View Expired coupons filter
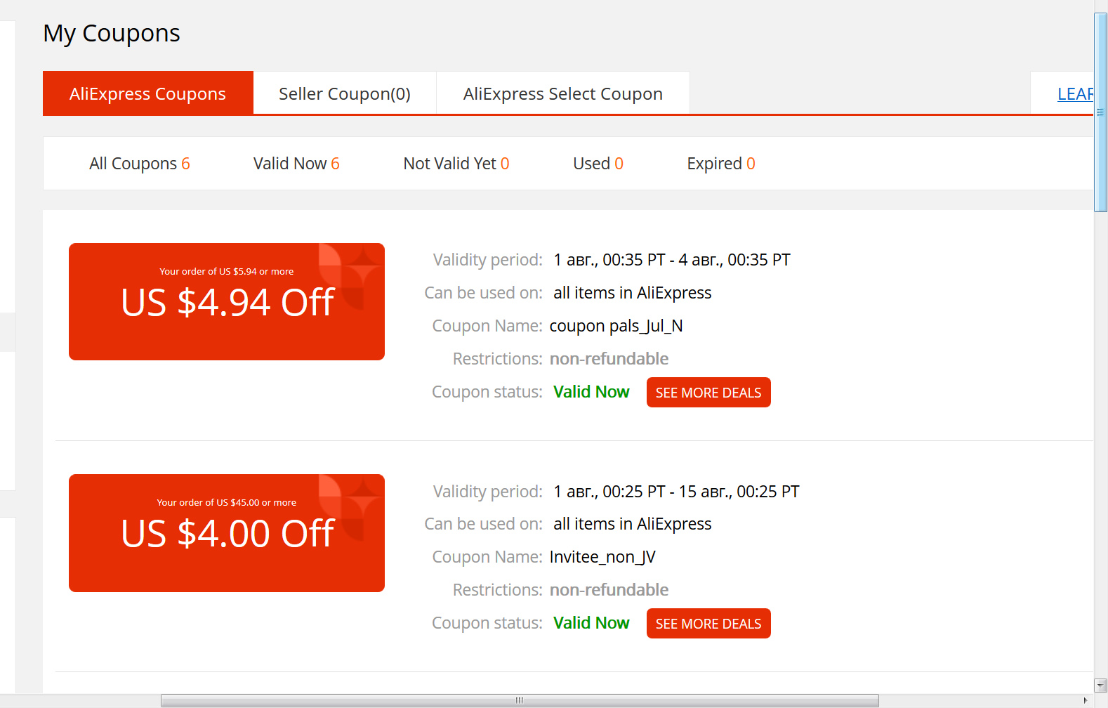The width and height of the screenshot is (1108, 708). (721, 164)
